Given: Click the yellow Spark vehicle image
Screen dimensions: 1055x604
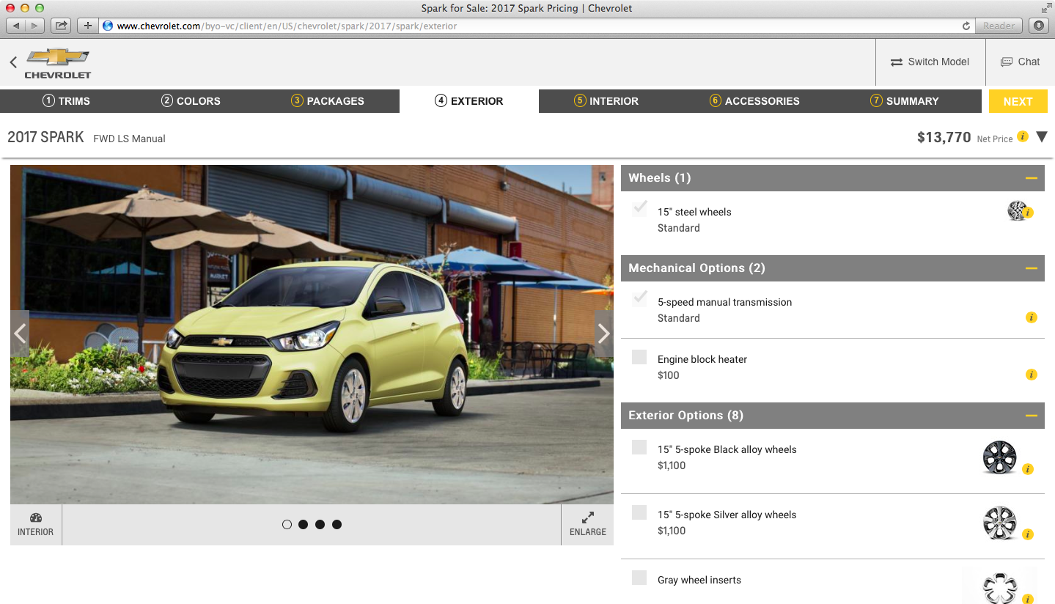Looking at the screenshot, I should pyautogui.click(x=312, y=334).
